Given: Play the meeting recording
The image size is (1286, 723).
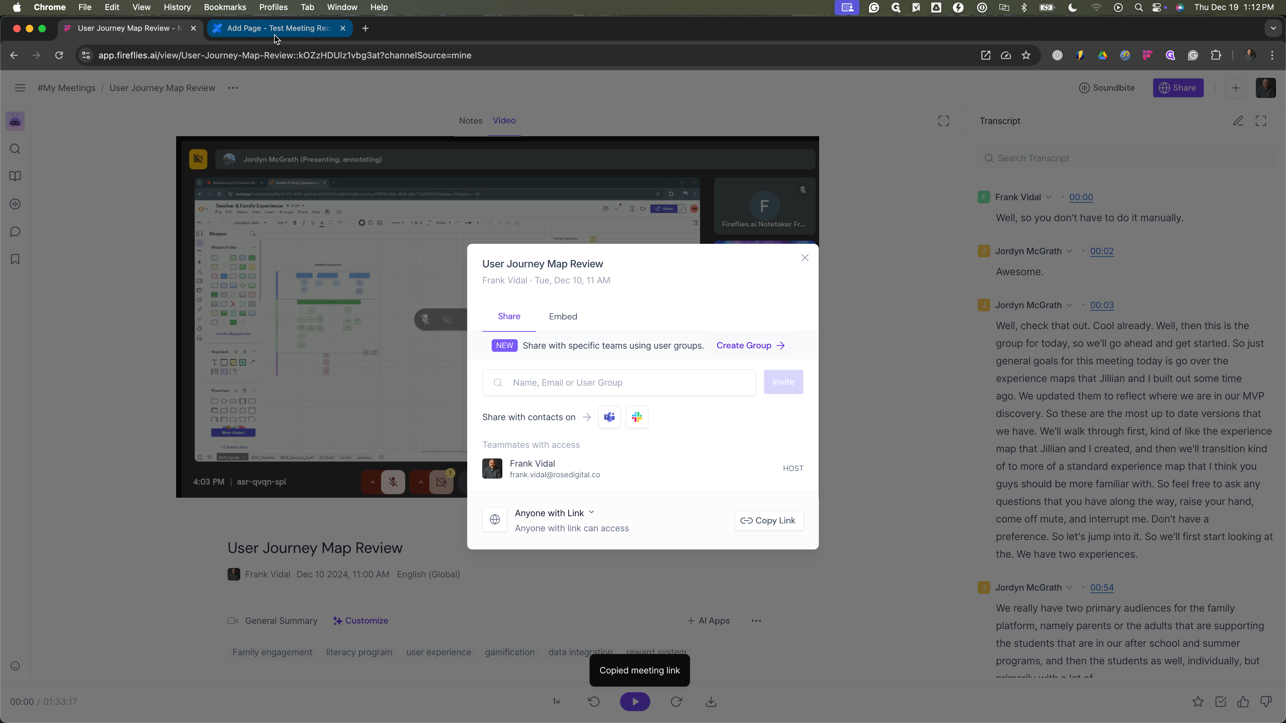Looking at the screenshot, I should click(x=635, y=702).
